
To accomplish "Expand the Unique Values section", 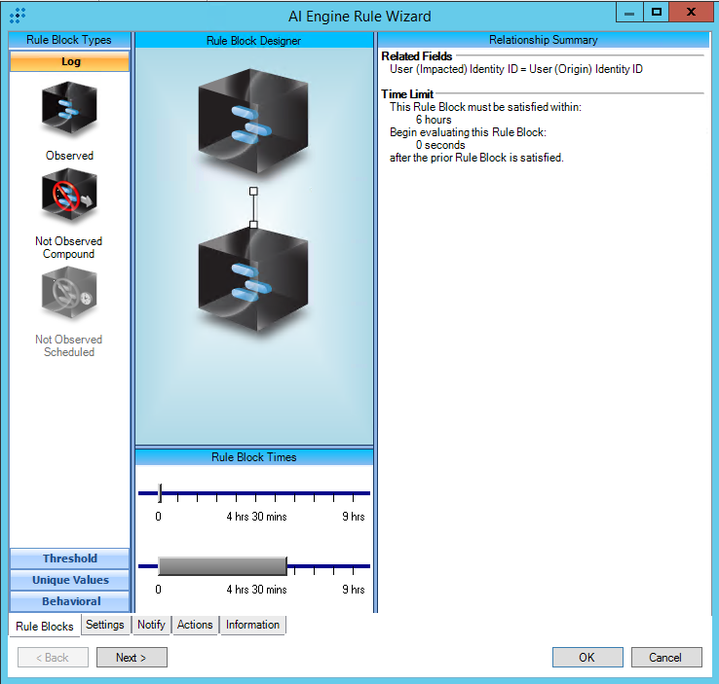I will point(69,580).
